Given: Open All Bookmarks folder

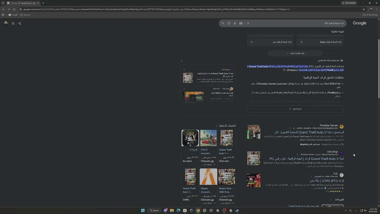Looking at the screenshot, I should point(370,15).
